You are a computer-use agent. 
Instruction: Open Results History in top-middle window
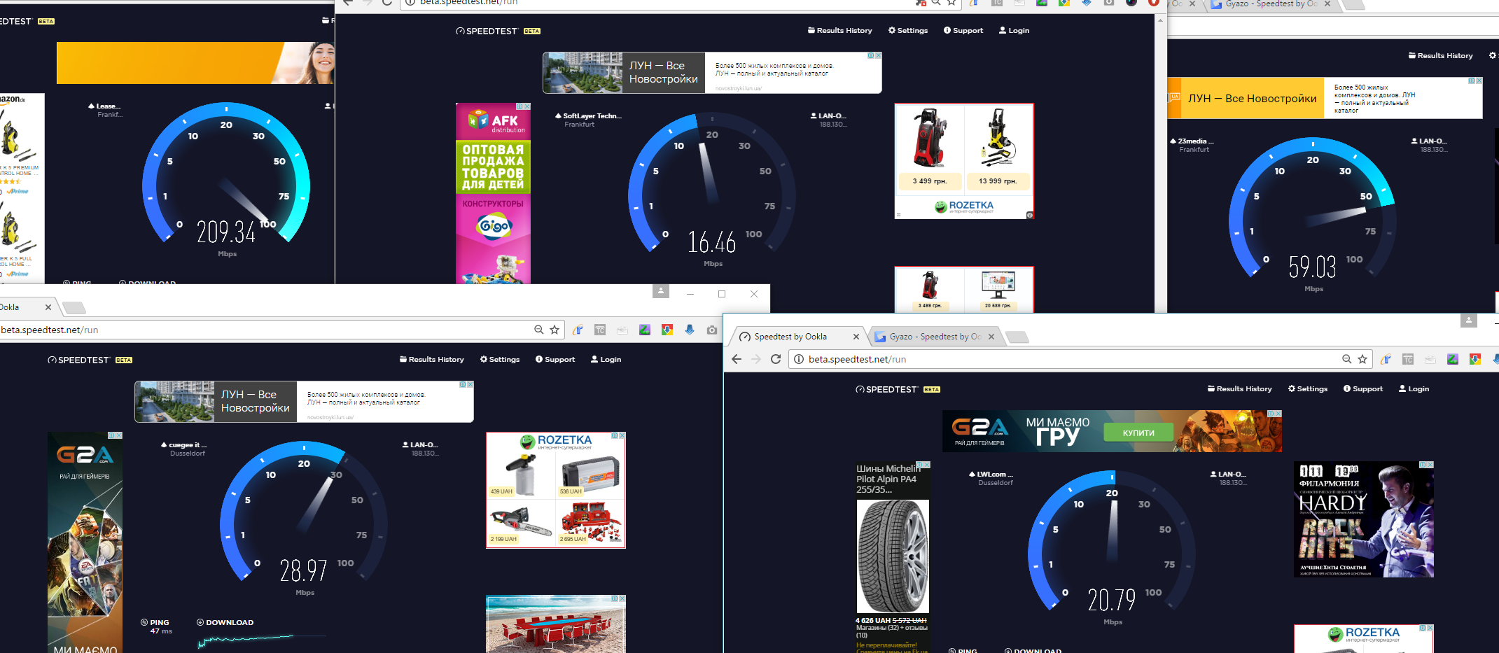click(840, 31)
